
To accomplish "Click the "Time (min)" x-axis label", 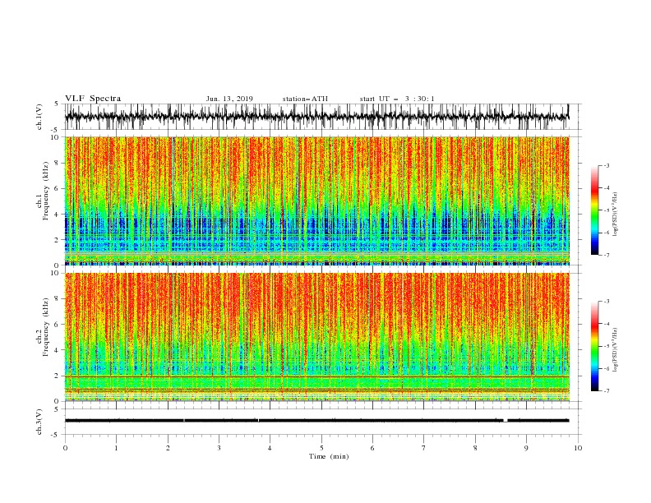I will pos(329,456).
